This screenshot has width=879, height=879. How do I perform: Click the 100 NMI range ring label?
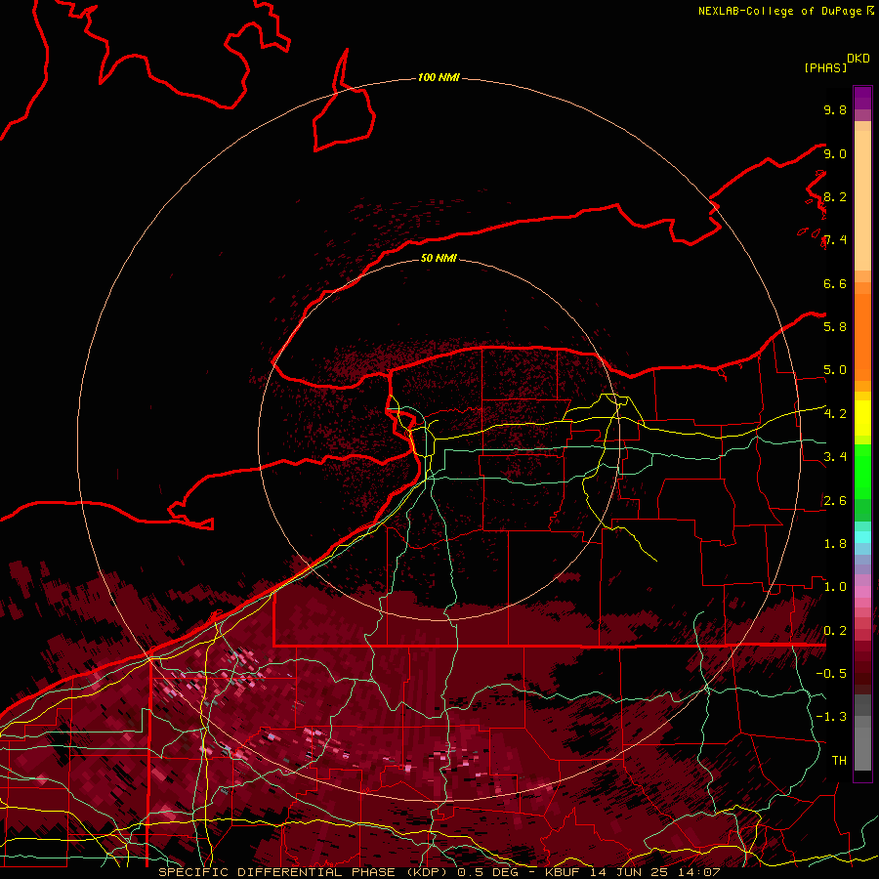[439, 77]
